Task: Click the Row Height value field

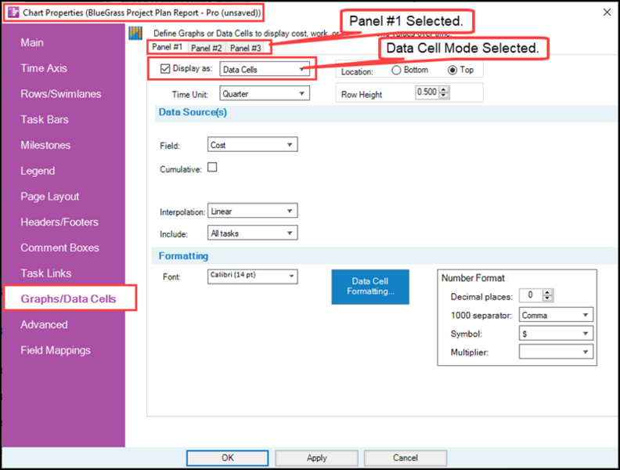Action: tap(427, 92)
